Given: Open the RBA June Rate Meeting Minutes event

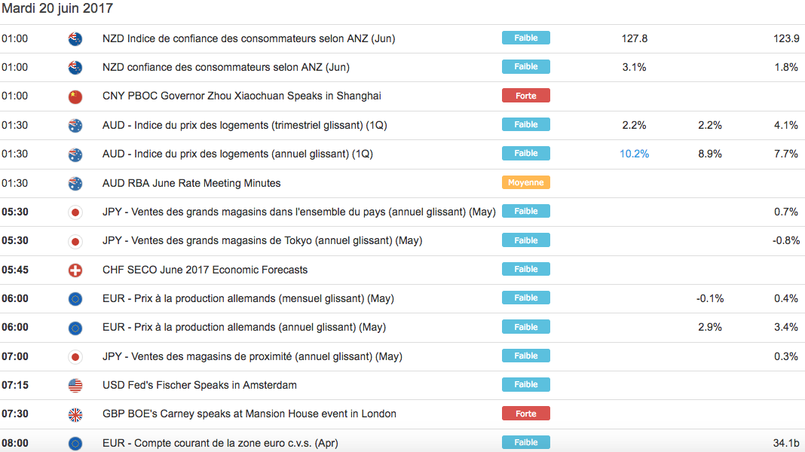Looking at the screenshot, I should pos(191,183).
